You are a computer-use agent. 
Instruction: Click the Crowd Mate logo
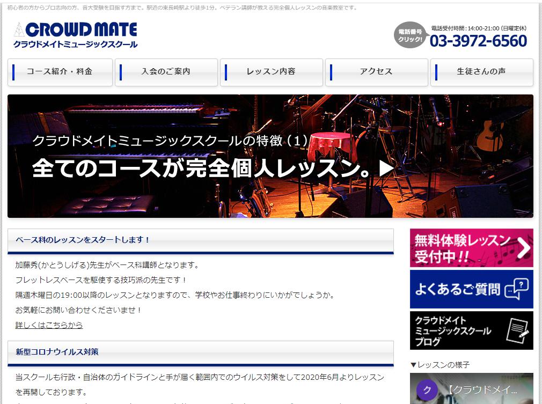click(75, 35)
